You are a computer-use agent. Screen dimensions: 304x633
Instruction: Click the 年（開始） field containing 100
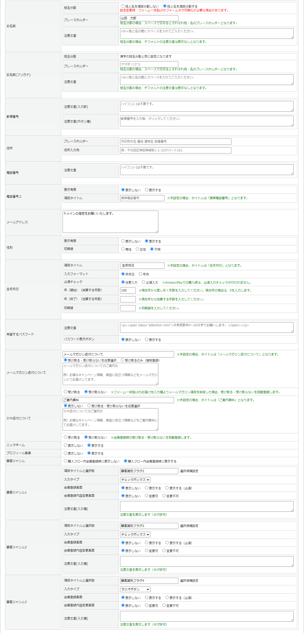128,290
